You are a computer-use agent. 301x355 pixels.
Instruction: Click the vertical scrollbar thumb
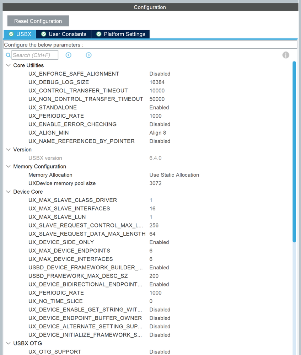pyautogui.click(x=294, y=152)
